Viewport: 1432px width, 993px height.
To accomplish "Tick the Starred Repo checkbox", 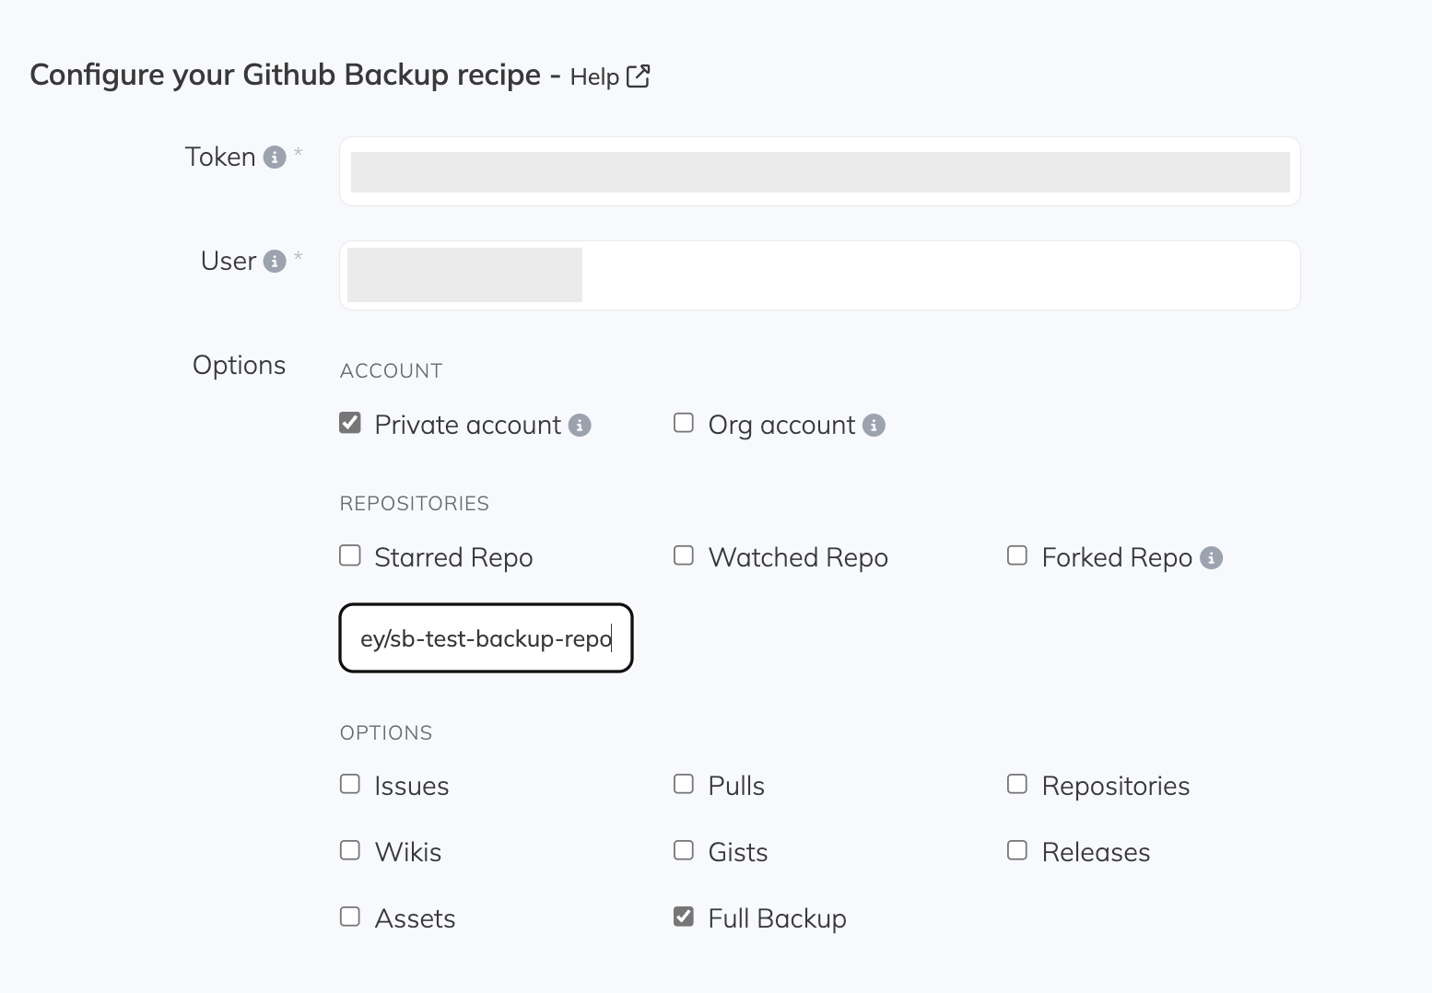I will (350, 556).
